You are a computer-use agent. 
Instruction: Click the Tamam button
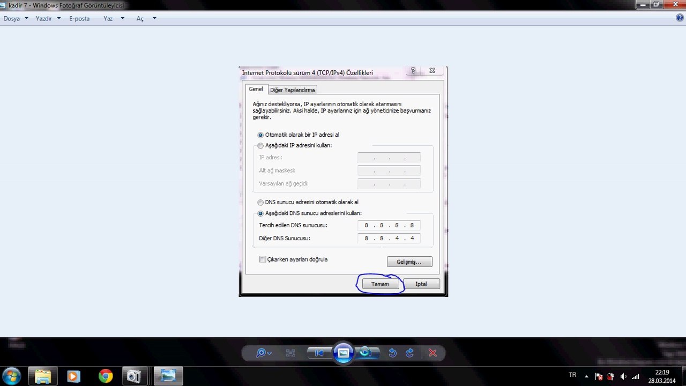(x=380, y=284)
